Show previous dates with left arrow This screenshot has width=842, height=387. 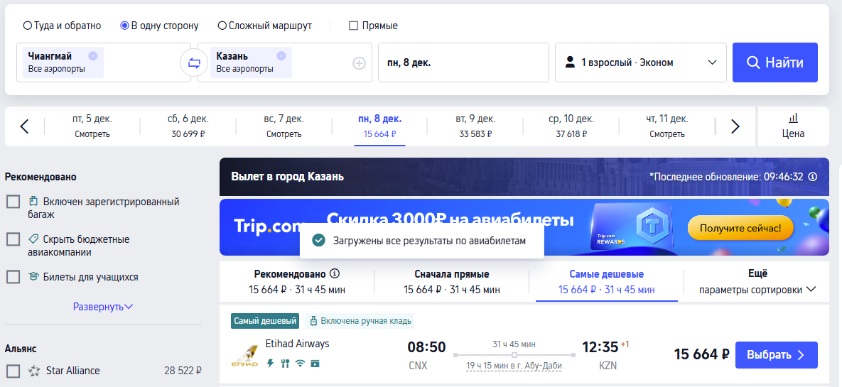coord(24,126)
